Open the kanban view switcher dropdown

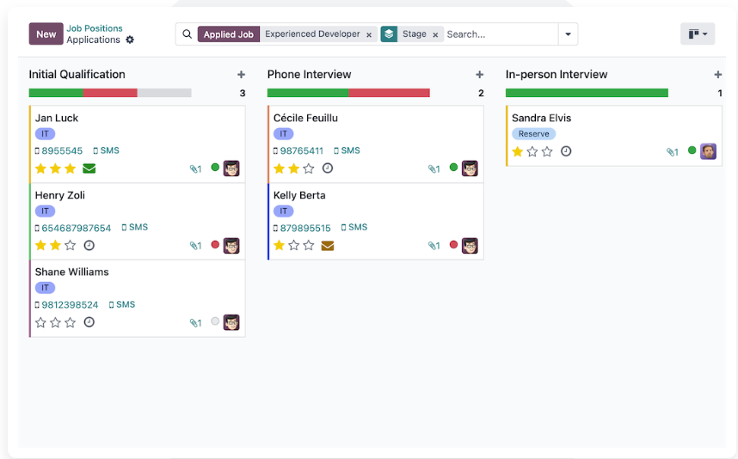(698, 34)
